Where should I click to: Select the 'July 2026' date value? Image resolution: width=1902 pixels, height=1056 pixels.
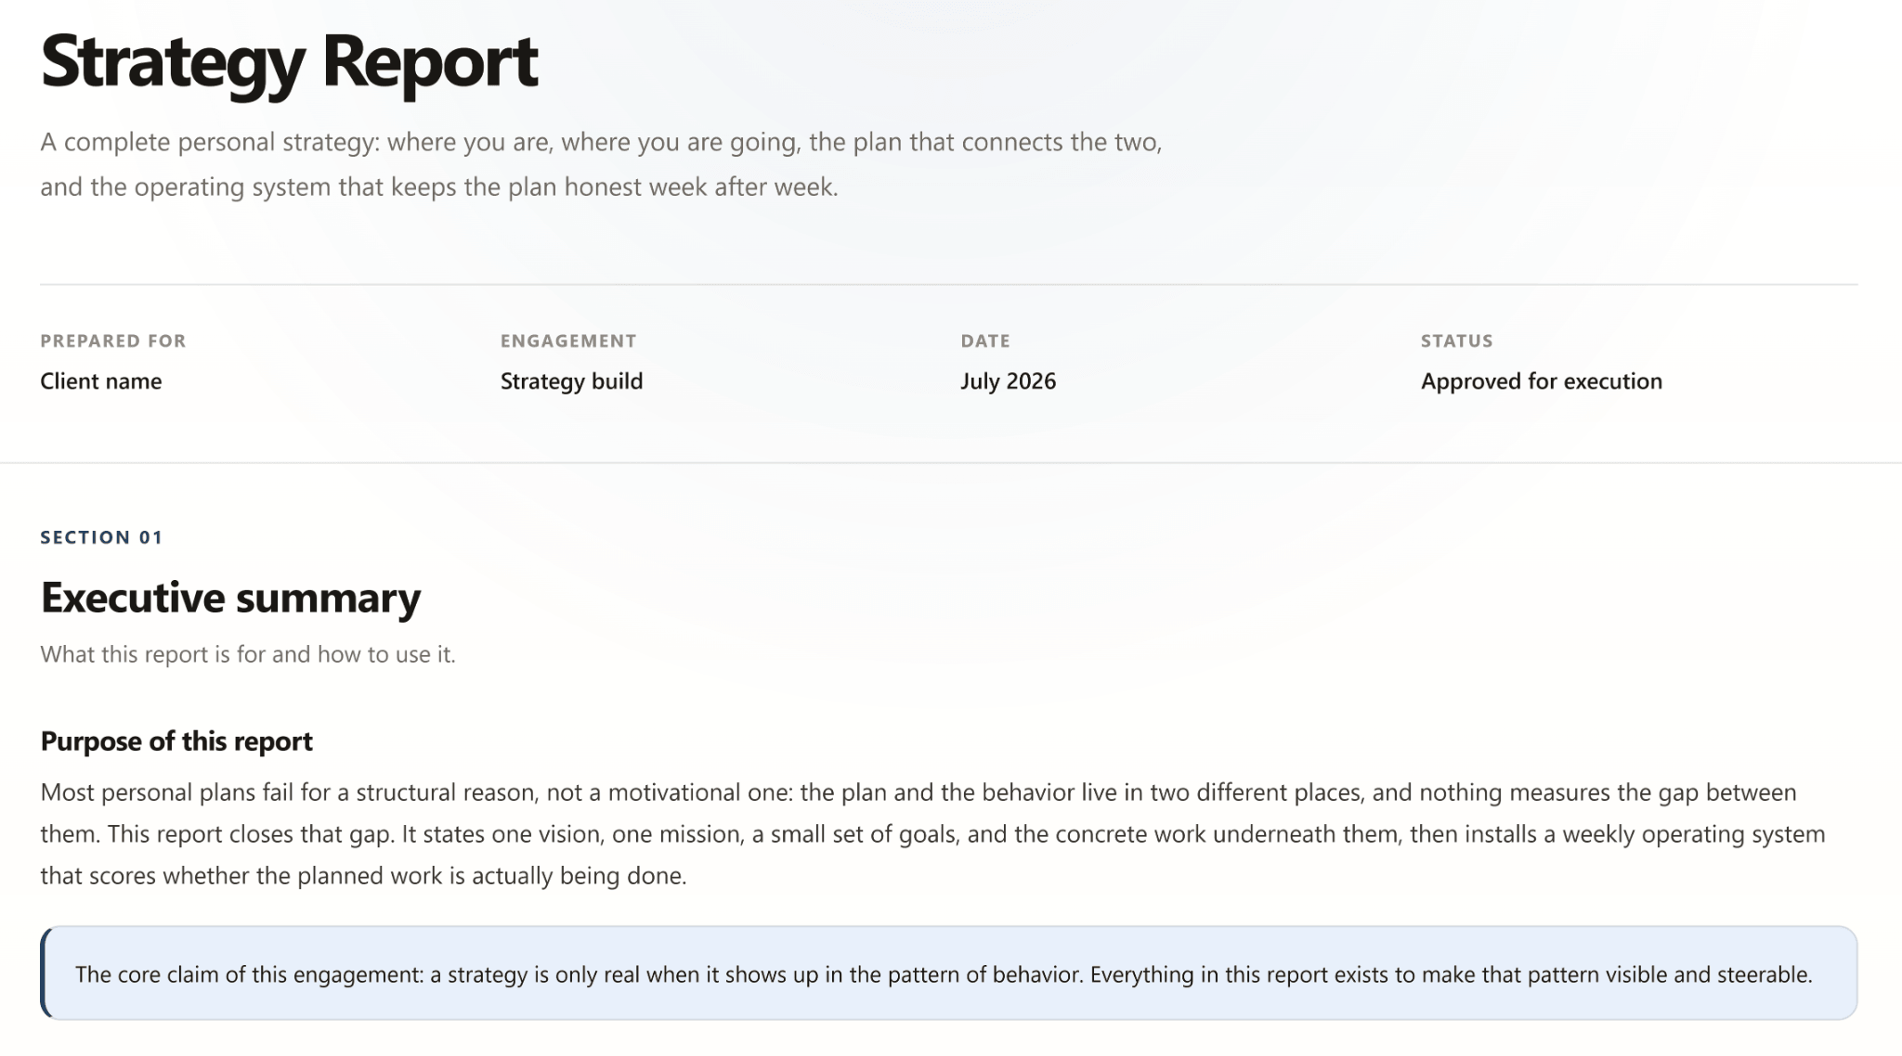[1008, 381]
